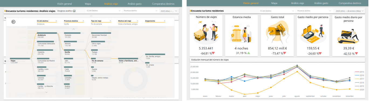The width and height of the screenshot is (370, 101).
Task: Open the Mapa tab in right dashboard
Action: (274, 3)
